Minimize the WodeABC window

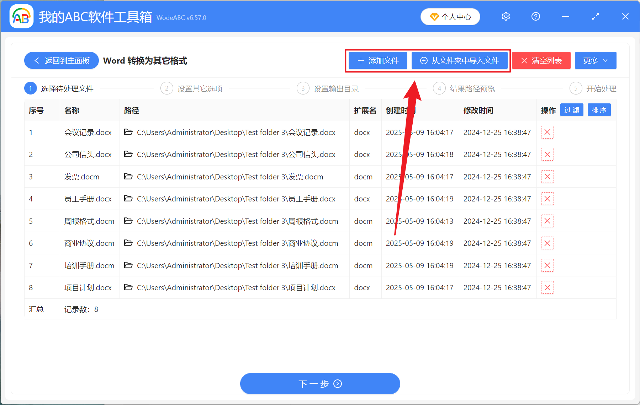(x=566, y=16)
